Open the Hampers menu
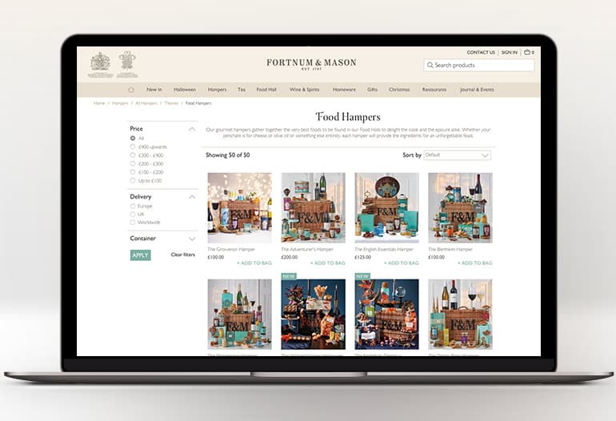 click(x=217, y=90)
